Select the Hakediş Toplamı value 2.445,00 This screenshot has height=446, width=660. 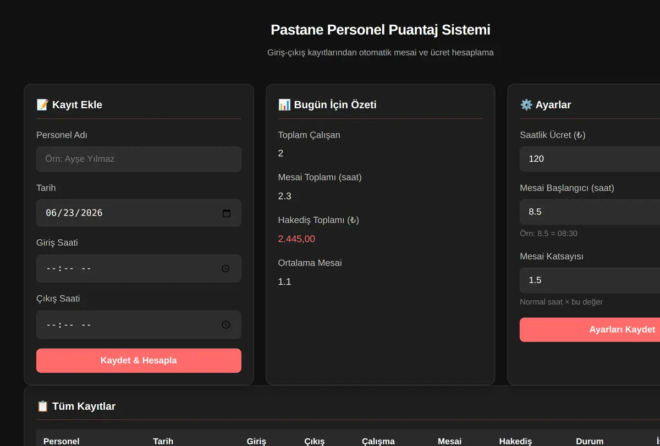pos(296,239)
